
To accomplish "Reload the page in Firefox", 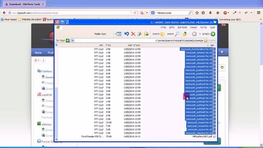I will click(x=135, y=13).
